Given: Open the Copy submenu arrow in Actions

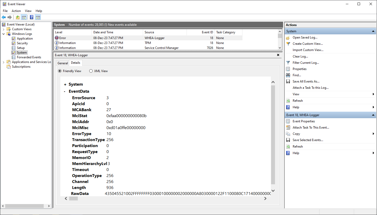Looking at the screenshot, I should point(373,134).
